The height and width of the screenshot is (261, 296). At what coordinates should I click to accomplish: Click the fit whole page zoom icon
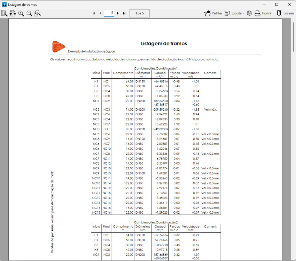[4, 13]
